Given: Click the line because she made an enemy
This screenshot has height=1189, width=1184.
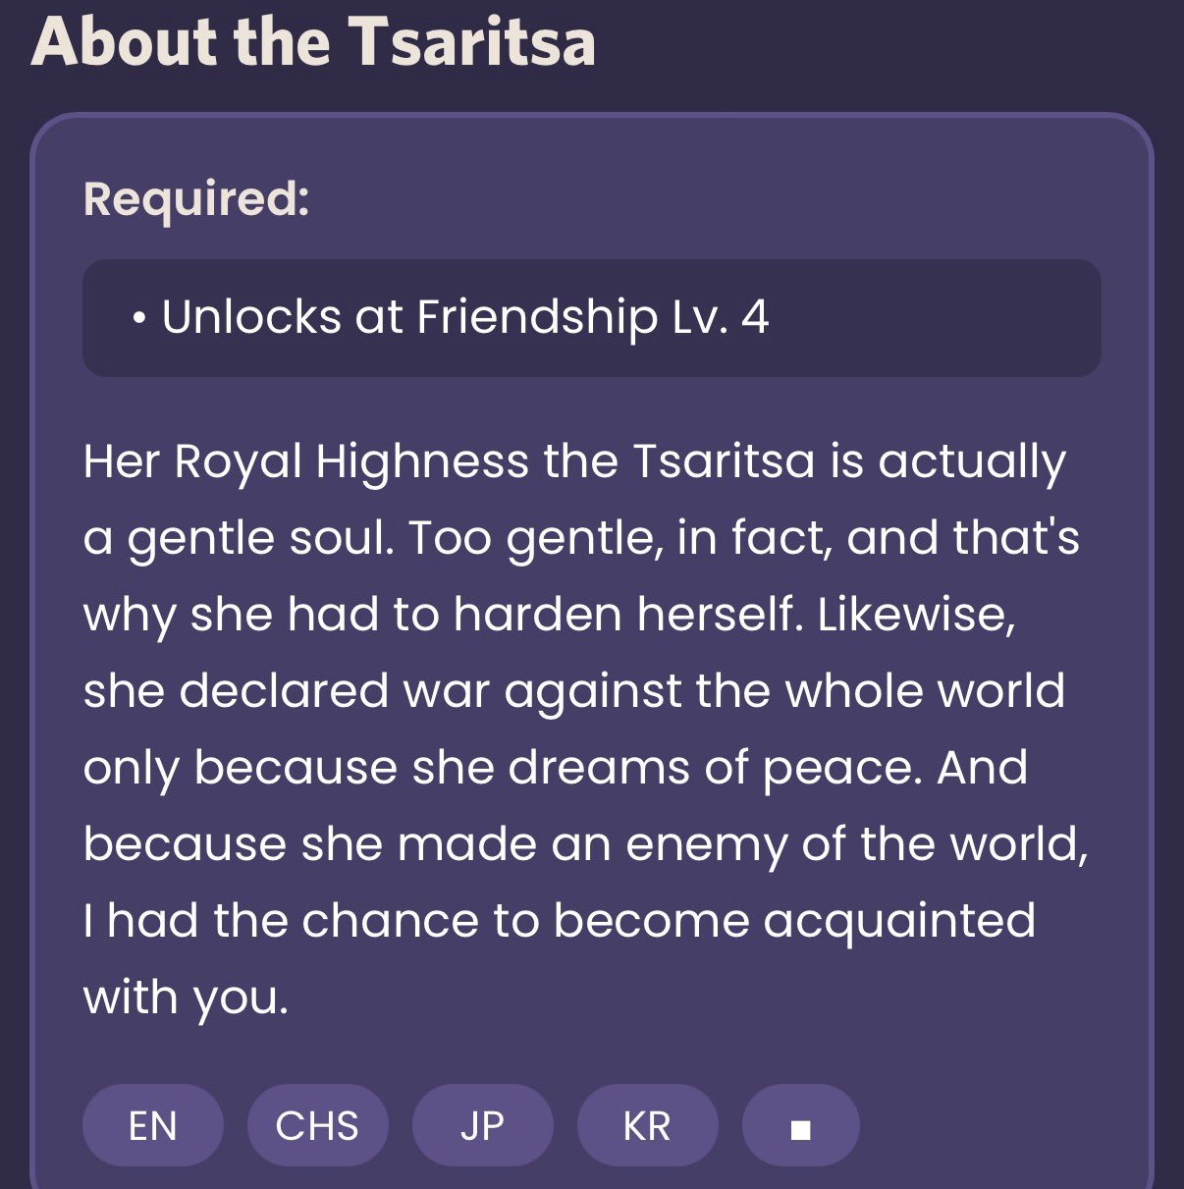Looking at the screenshot, I should point(586,845).
